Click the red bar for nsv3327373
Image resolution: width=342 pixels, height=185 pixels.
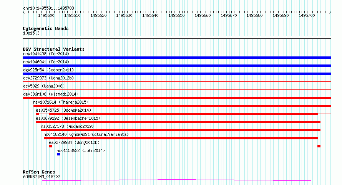click(181, 130)
